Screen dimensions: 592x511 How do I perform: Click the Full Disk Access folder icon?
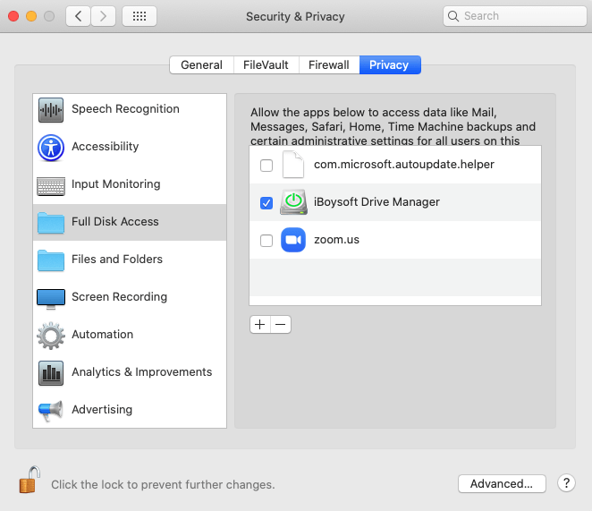pos(51,223)
